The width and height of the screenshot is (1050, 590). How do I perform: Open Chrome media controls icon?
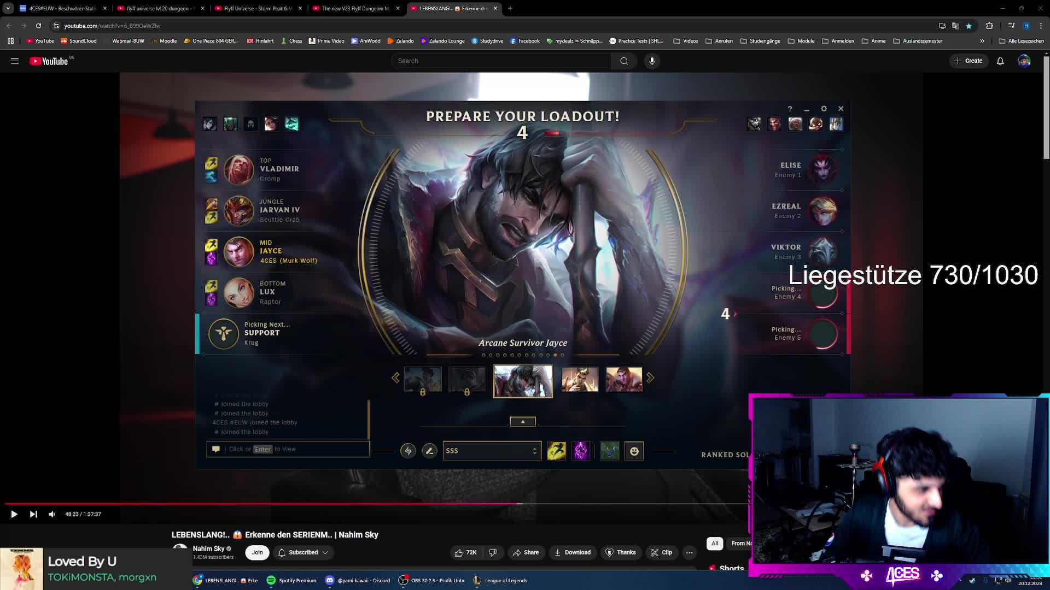coord(1011,26)
